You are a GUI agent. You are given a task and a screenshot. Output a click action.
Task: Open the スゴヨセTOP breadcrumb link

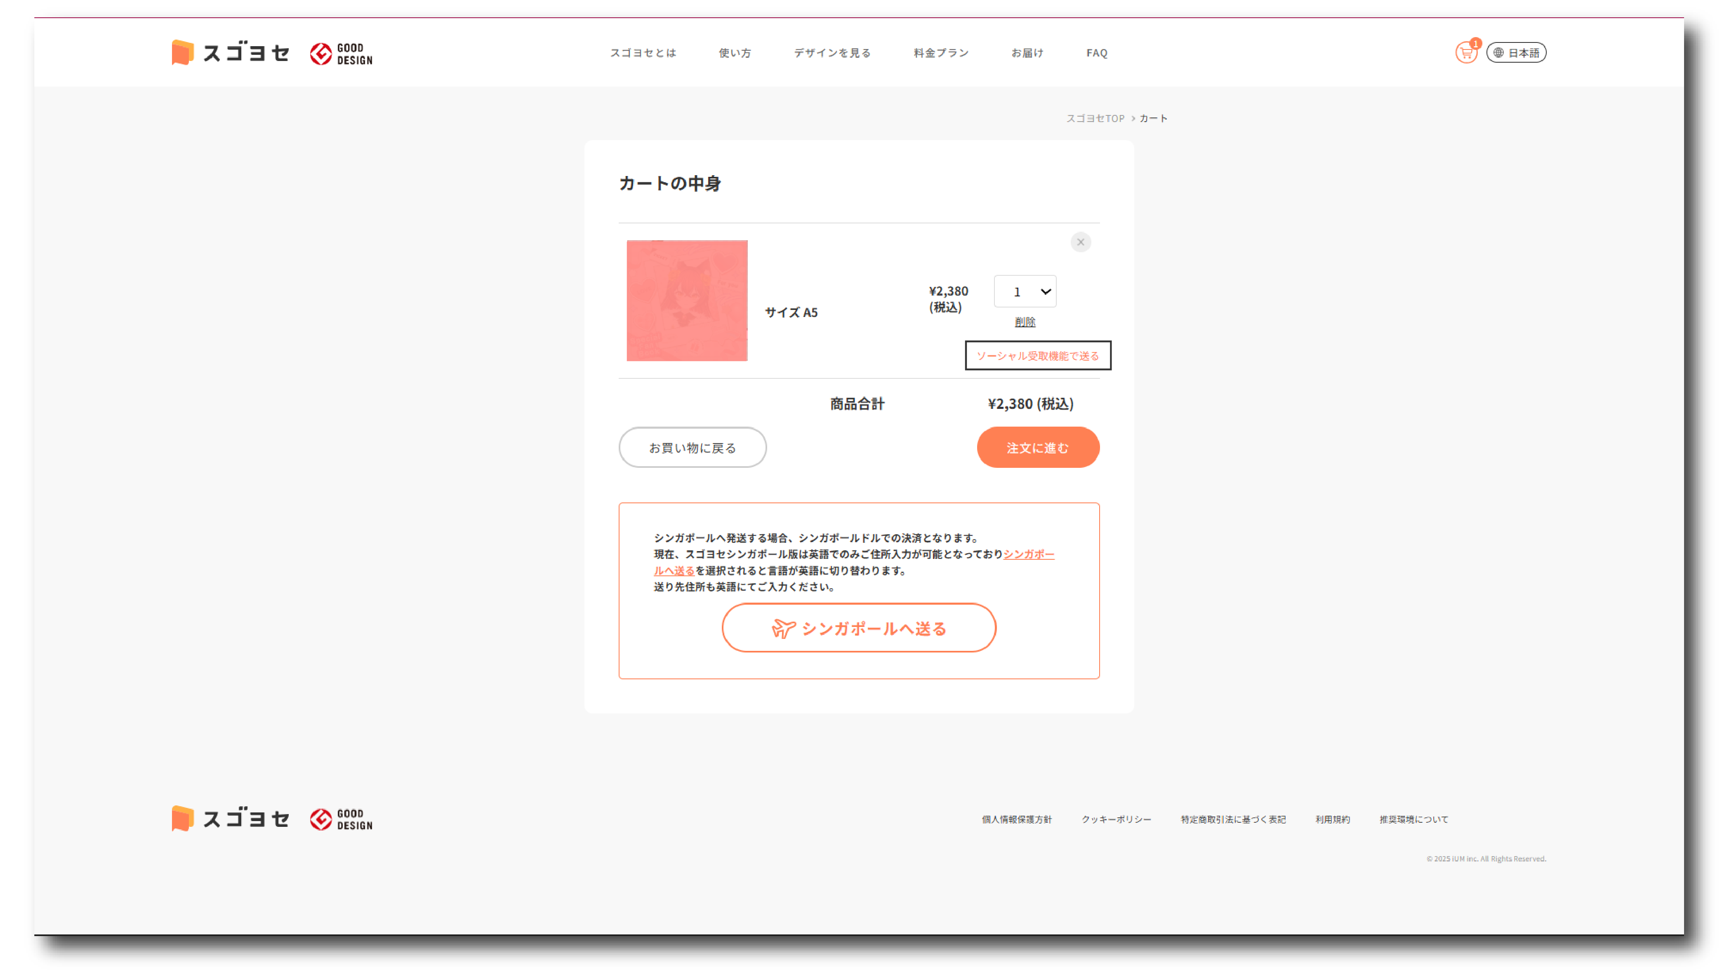[x=1095, y=118]
